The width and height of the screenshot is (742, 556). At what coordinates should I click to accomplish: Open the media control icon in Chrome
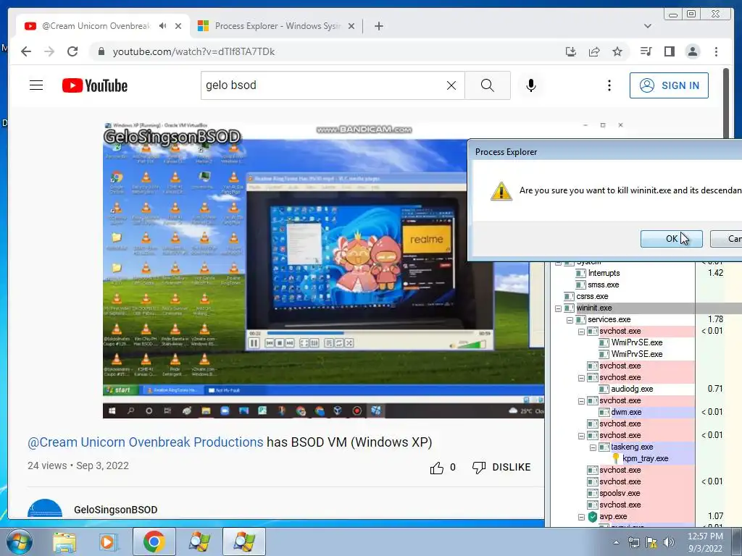pos(646,51)
